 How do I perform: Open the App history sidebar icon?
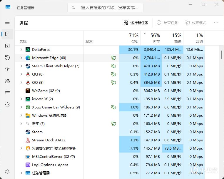point(7,58)
